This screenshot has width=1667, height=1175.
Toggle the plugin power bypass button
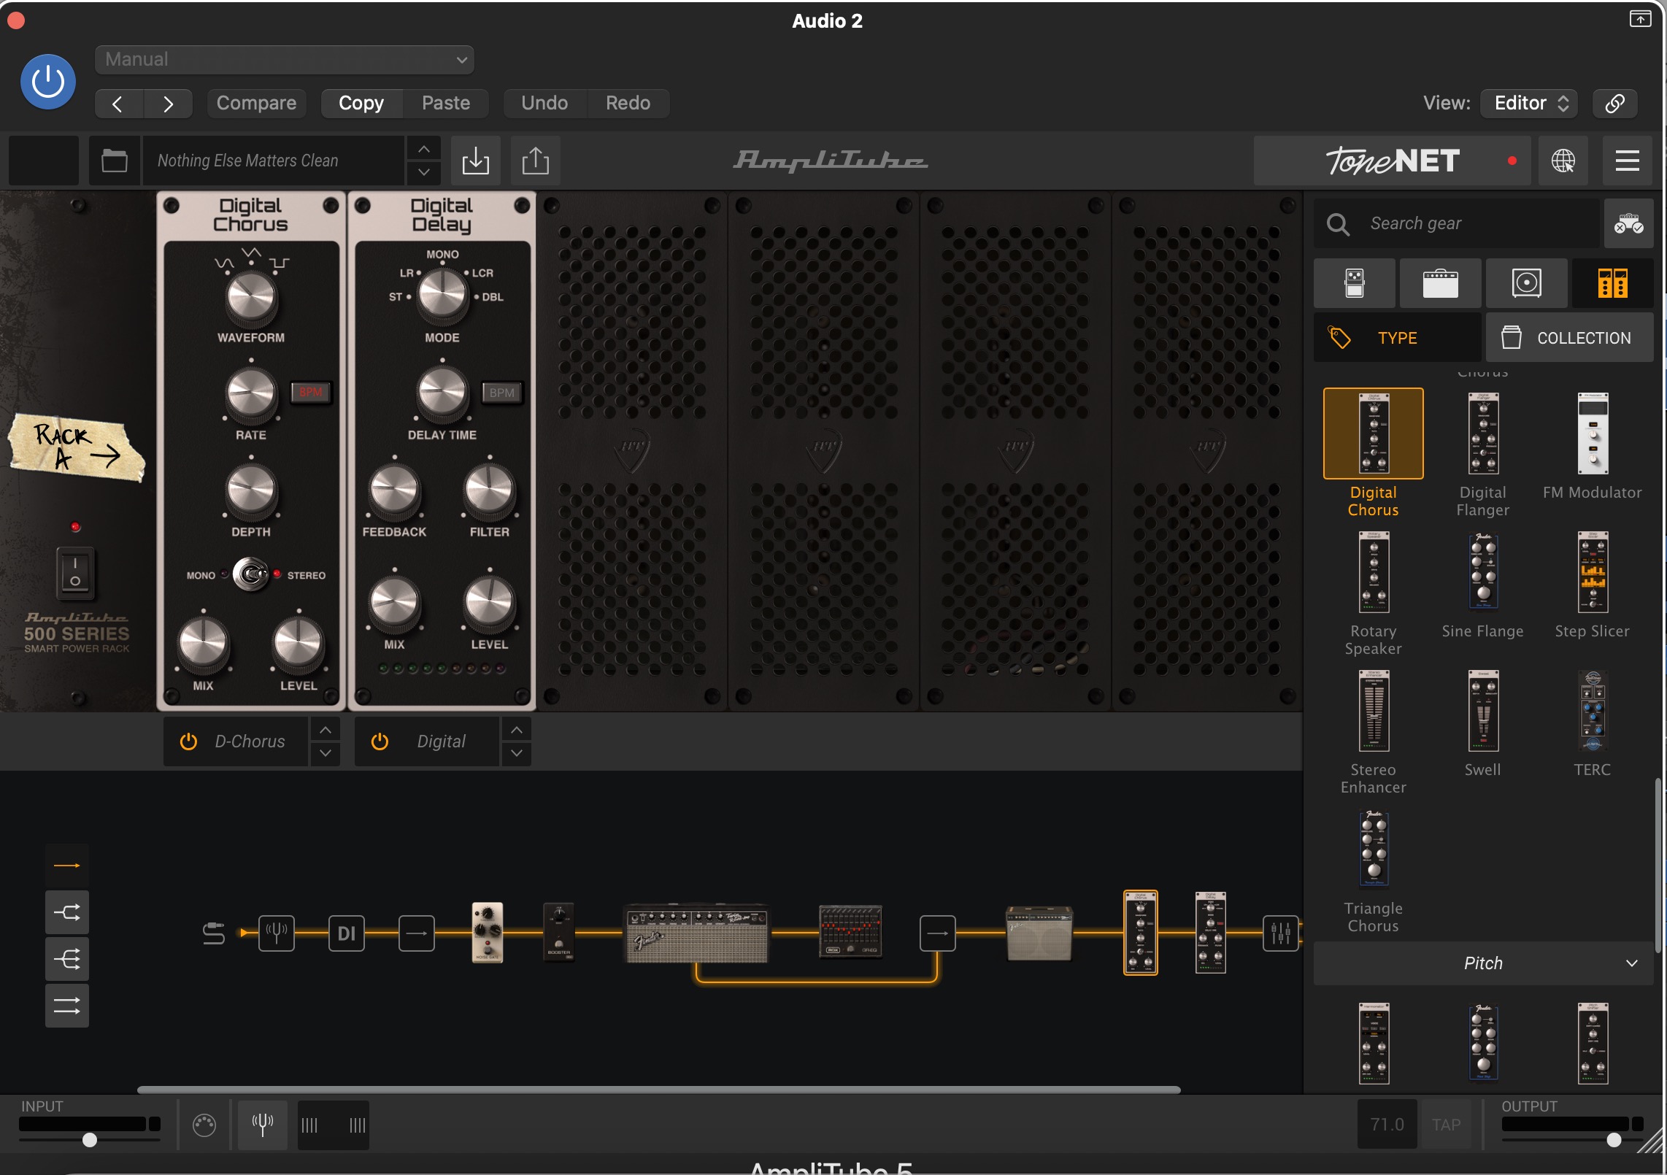click(47, 81)
